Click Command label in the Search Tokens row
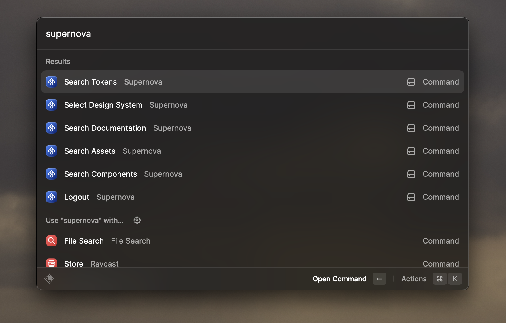This screenshot has height=323, width=506. point(441,82)
